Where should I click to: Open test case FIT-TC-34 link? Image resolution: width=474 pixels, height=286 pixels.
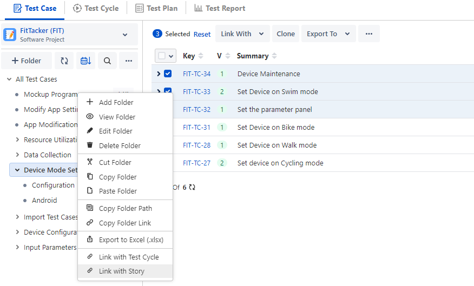click(x=196, y=74)
